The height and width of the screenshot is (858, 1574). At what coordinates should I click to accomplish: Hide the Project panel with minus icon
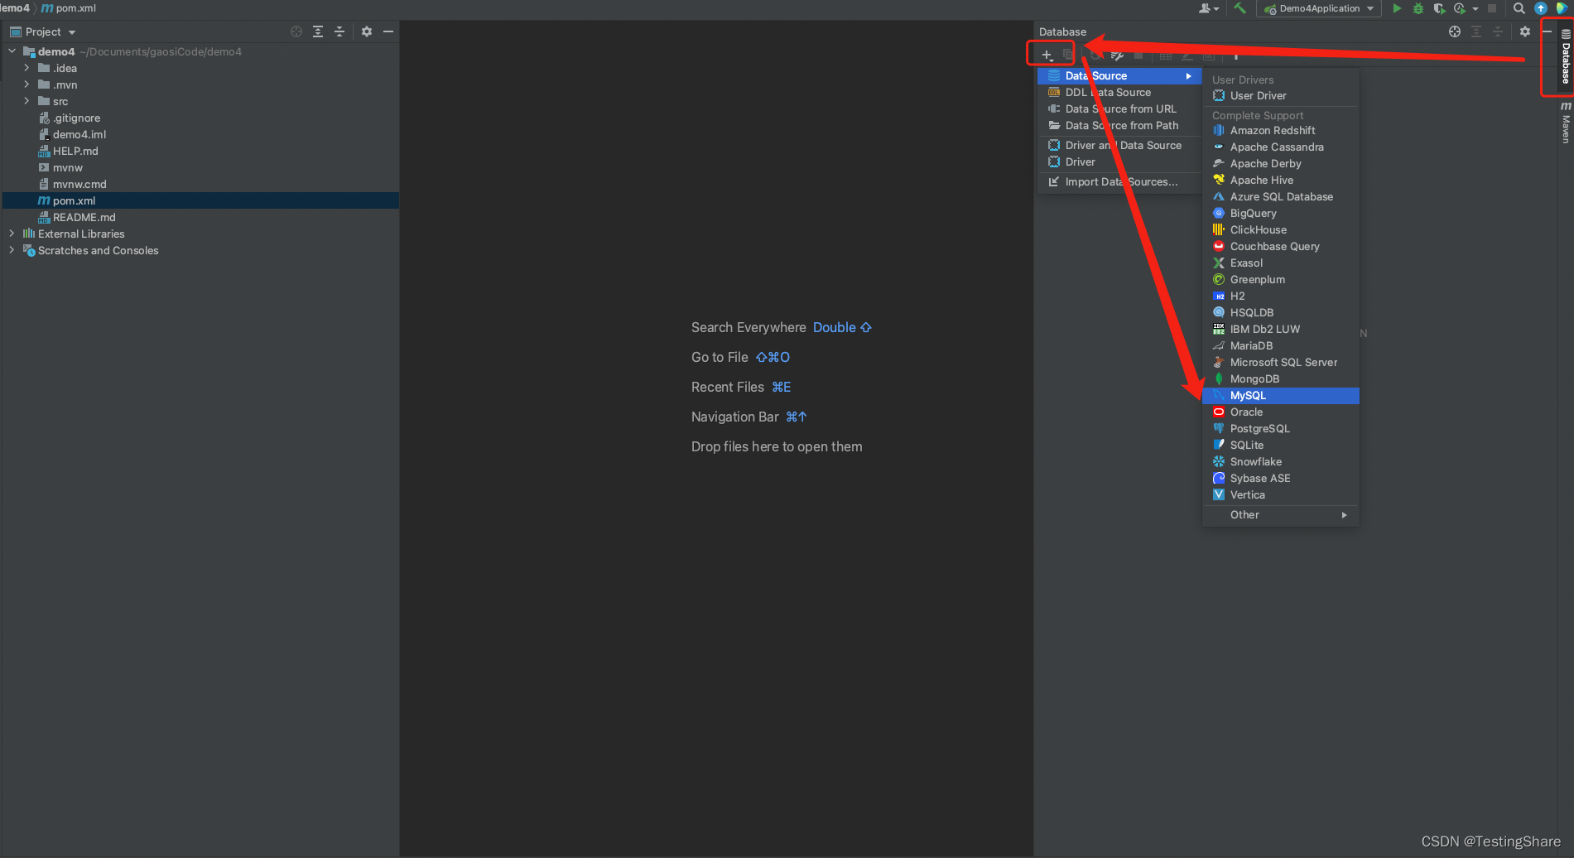click(x=388, y=31)
